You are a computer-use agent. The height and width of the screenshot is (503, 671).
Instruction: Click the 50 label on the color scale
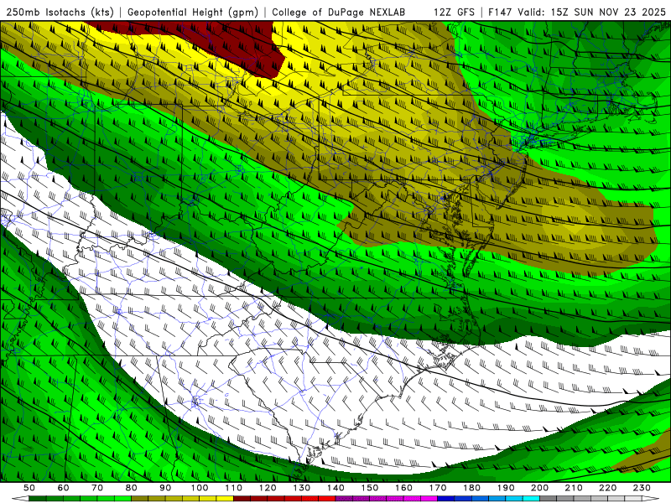pos(29,488)
